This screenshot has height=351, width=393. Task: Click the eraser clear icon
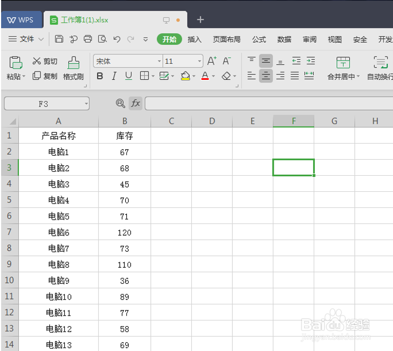point(226,76)
